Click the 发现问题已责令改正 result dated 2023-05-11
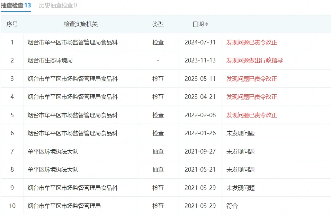This screenshot has height=216, width=331. (252, 79)
